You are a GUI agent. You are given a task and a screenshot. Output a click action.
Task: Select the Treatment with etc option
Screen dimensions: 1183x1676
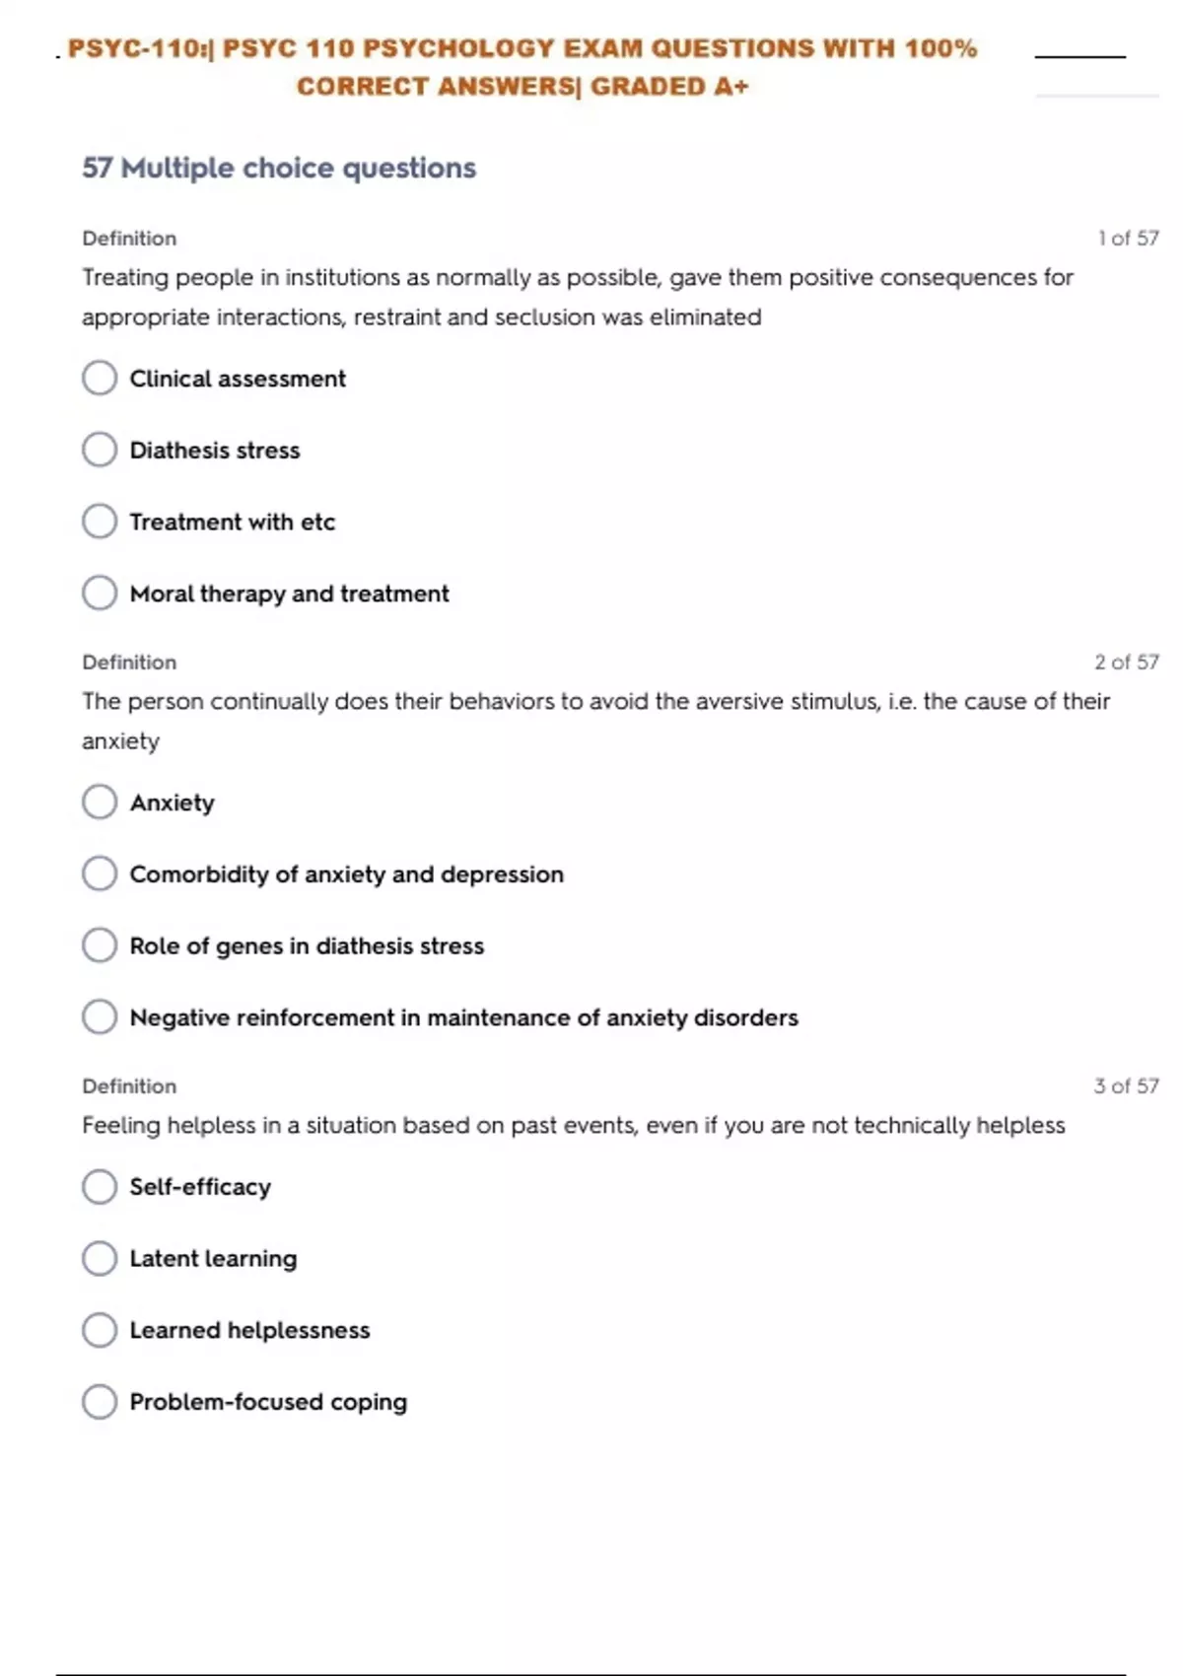100,522
